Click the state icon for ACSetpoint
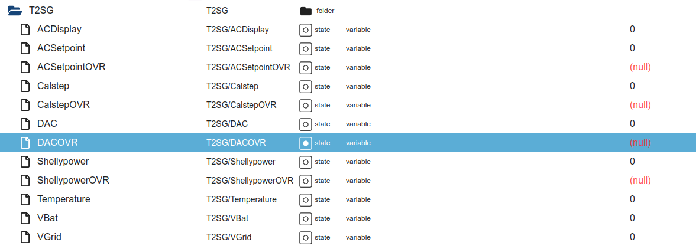Image resolution: width=696 pixels, height=249 pixels. tap(305, 49)
